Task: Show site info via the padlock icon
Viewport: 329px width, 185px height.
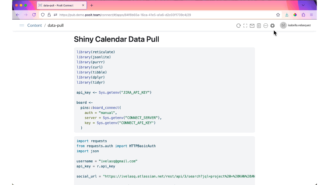Action: coord(49,15)
